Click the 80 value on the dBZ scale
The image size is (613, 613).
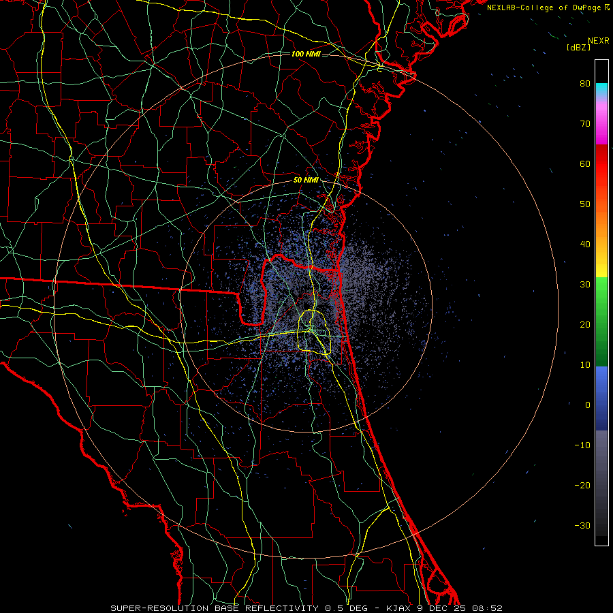point(585,84)
